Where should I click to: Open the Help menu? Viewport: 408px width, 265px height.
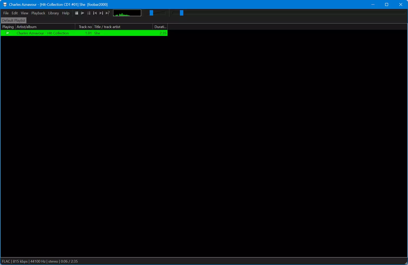pyautogui.click(x=66, y=13)
